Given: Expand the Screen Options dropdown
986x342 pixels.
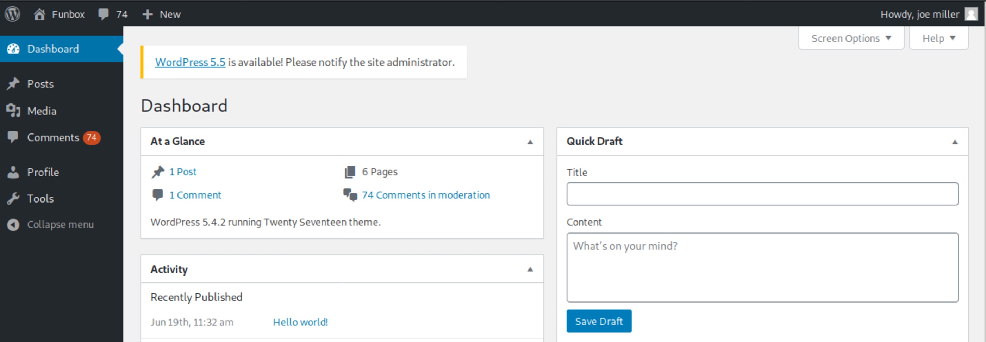Looking at the screenshot, I should (x=851, y=38).
